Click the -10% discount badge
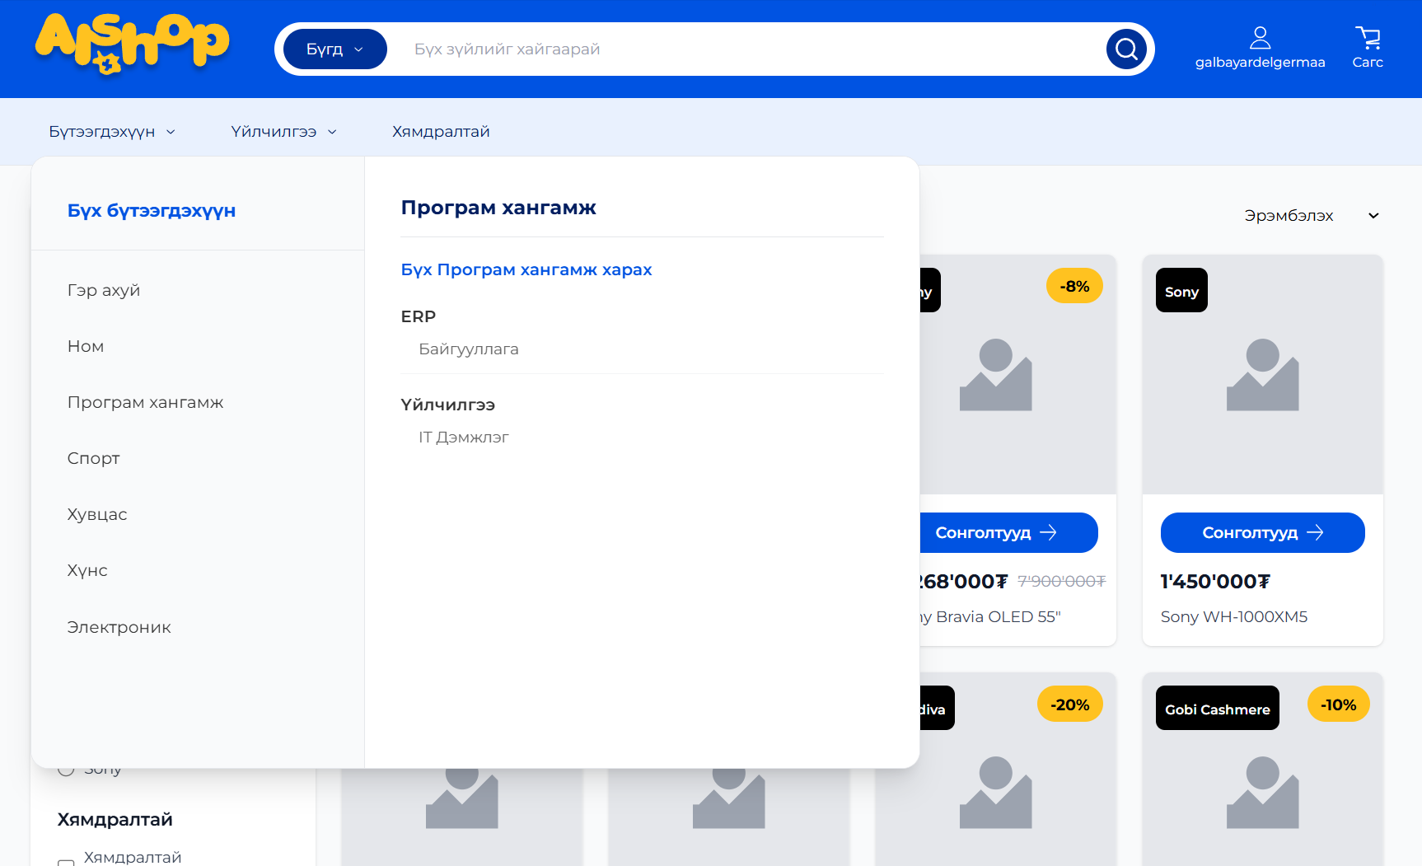This screenshot has height=866, width=1422. pyautogui.click(x=1339, y=705)
